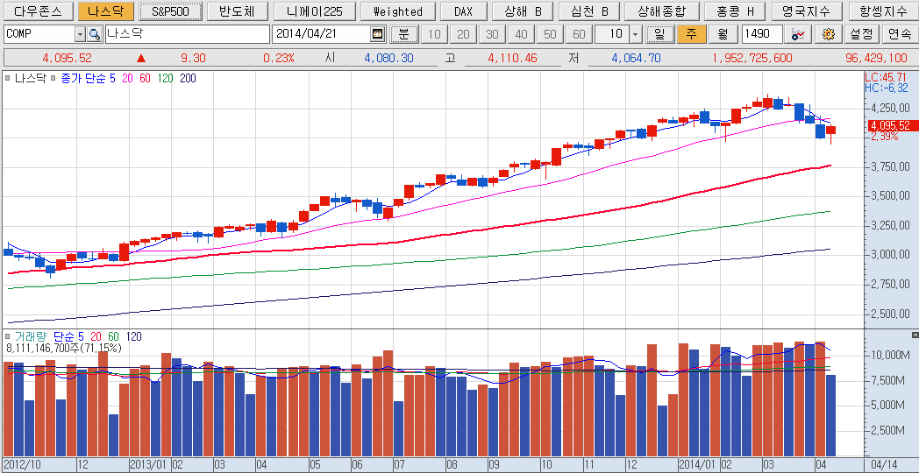This screenshot has width=919, height=473.
Task: Open the Weighted tab
Action: tap(397, 11)
